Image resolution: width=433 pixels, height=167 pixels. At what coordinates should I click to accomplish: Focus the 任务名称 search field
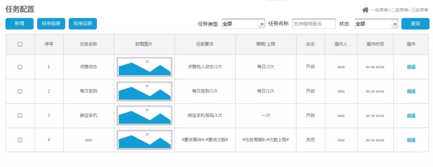[x=314, y=24]
